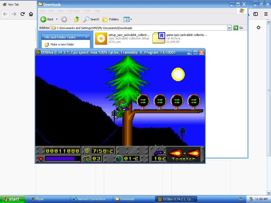
Task: Click the address bar path field
Action: pyautogui.click(x=139, y=28)
